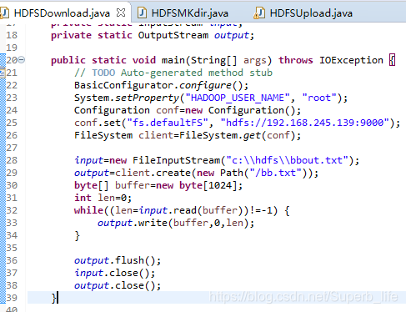This screenshot has height=312, width=406.
Task: Click the TODO comment on line 21
Action: pos(173,73)
